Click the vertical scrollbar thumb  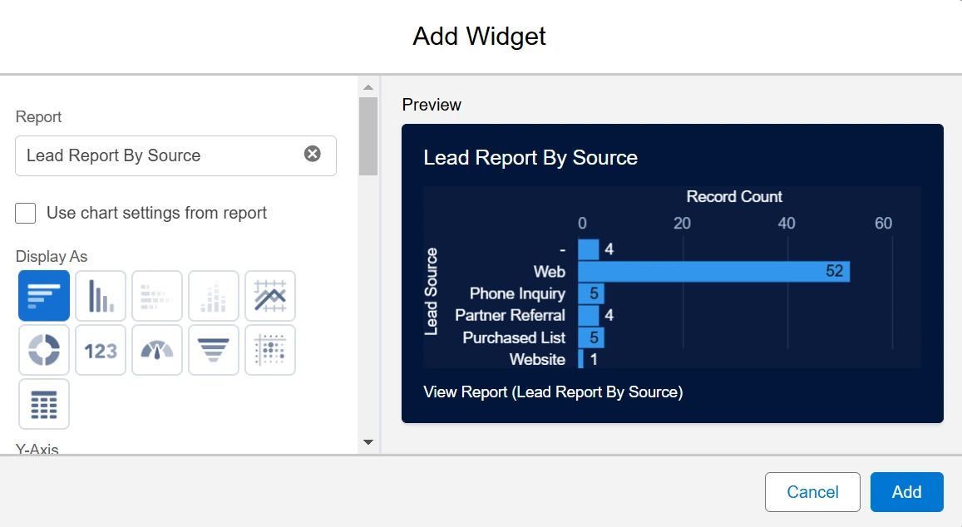coord(368,136)
